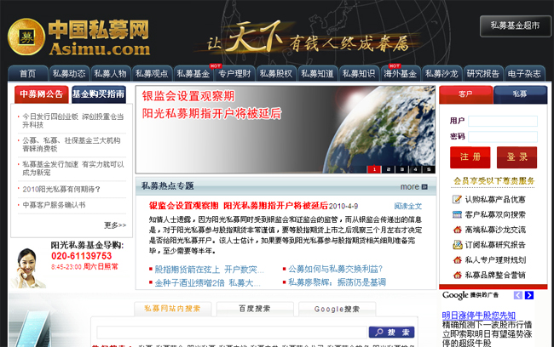The height and width of the screenshot is (347, 554).
Task: Open more in 私募热点专题 section
Action: (410, 186)
